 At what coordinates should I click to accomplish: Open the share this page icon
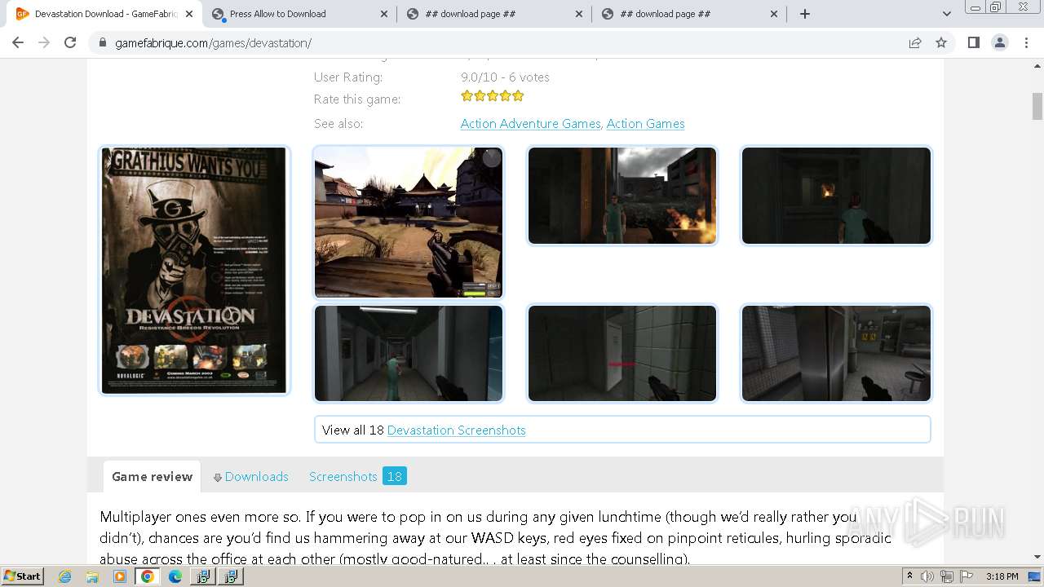point(915,42)
